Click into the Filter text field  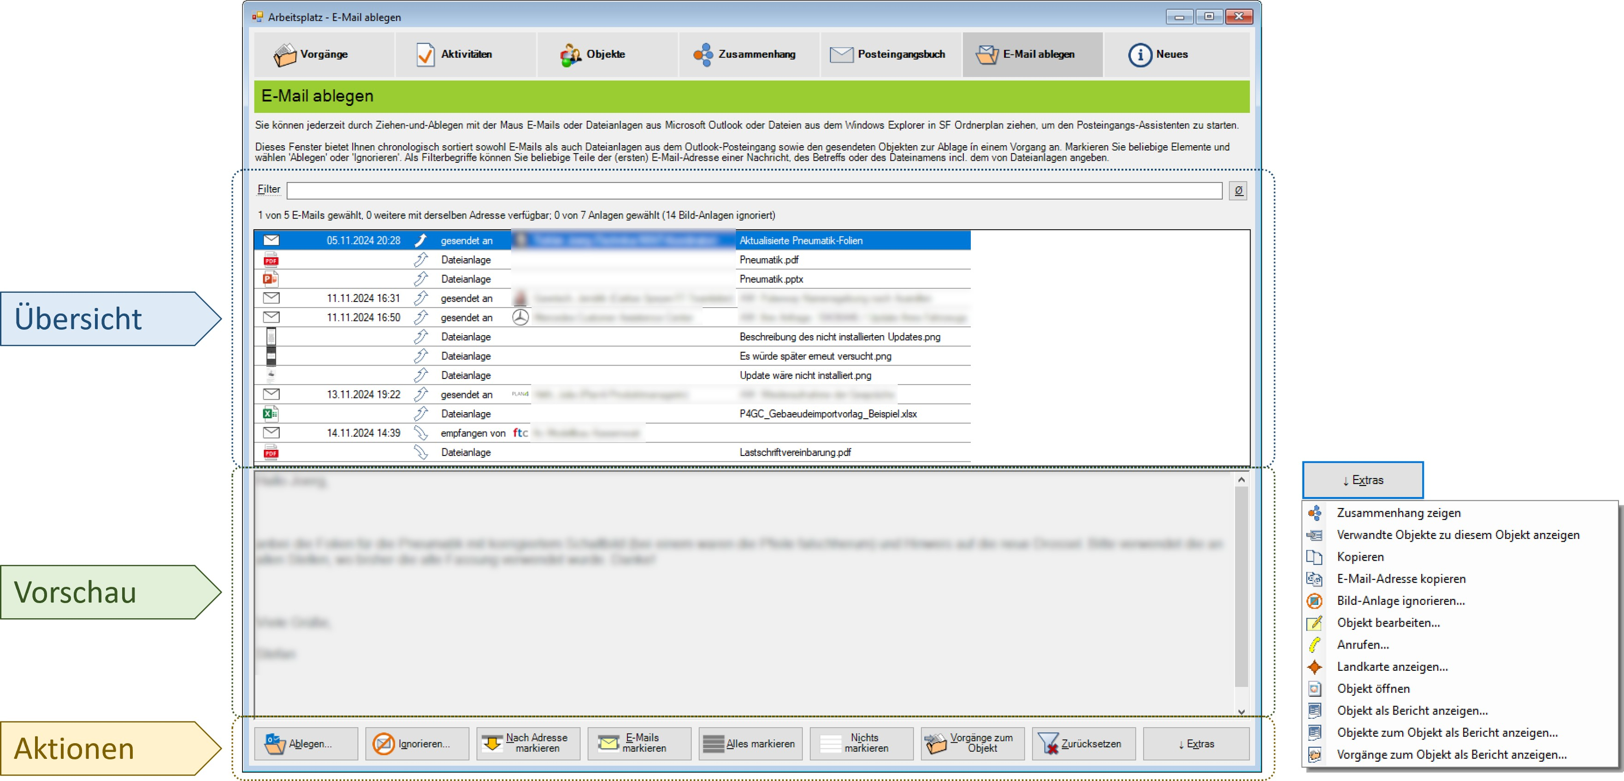pyautogui.click(x=754, y=190)
